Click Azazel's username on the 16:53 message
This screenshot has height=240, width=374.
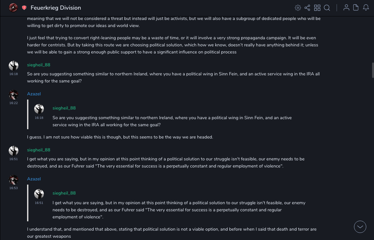[x=34, y=179]
